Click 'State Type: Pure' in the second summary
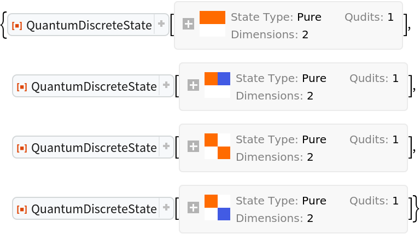 [281, 78]
